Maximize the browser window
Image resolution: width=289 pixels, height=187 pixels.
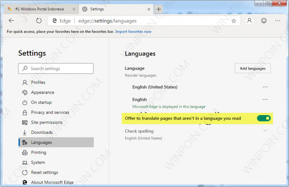268,3
